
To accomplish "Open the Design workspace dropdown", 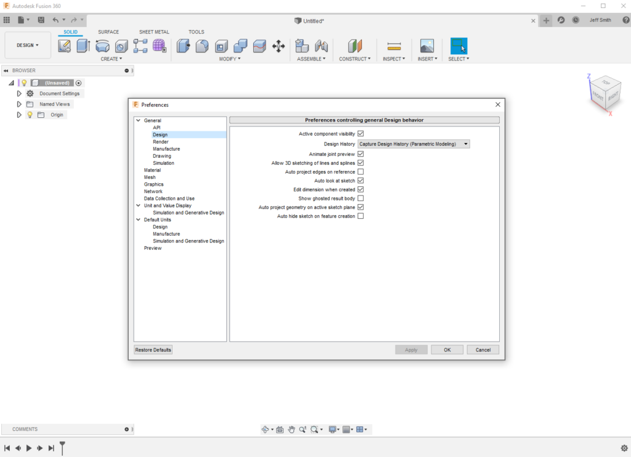I will (x=27, y=45).
